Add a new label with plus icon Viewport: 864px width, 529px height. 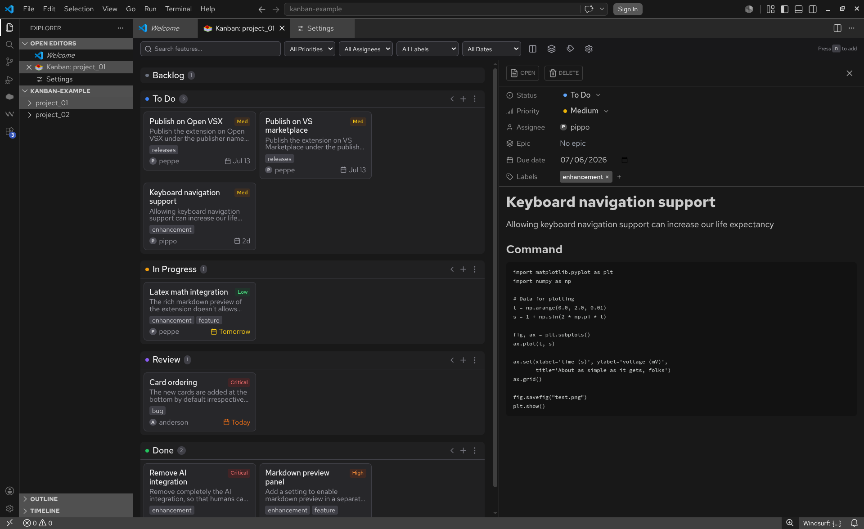click(x=619, y=177)
